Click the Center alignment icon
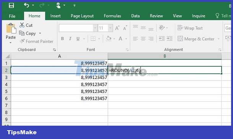The width and height of the screenshot is (233, 139). coord(143,39)
